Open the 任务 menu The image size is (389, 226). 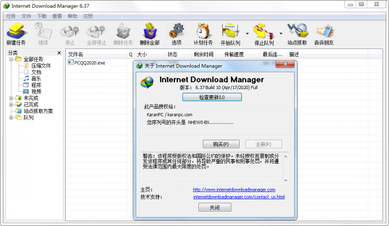[11, 16]
